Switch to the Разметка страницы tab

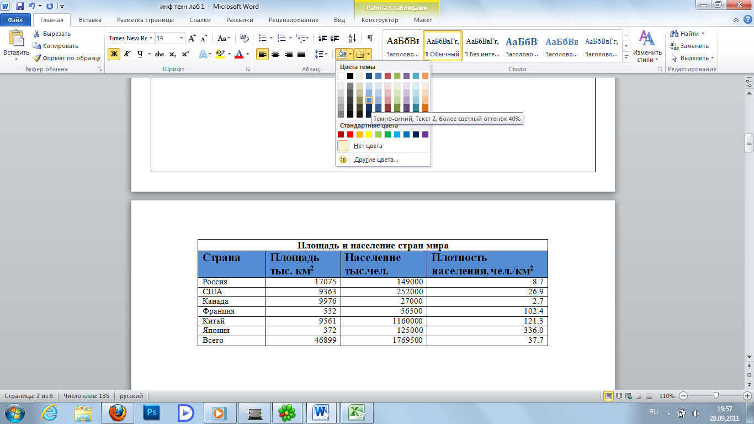pos(146,20)
